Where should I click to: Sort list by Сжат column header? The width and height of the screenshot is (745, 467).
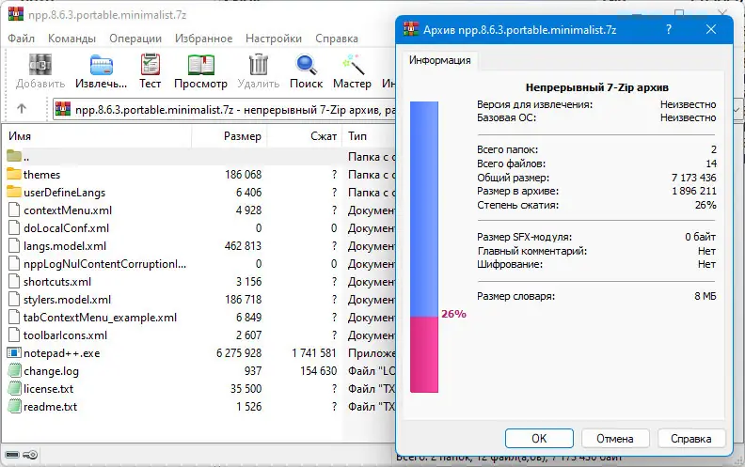click(x=305, y=136)
